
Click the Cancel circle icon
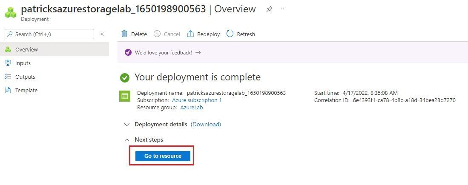coord(157,34)
